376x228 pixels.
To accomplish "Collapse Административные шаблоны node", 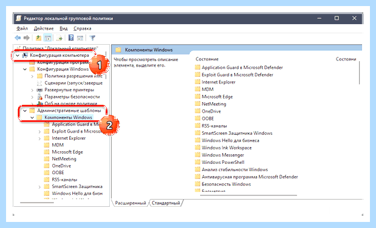I will pyautogui.click(x=25, y=111).
